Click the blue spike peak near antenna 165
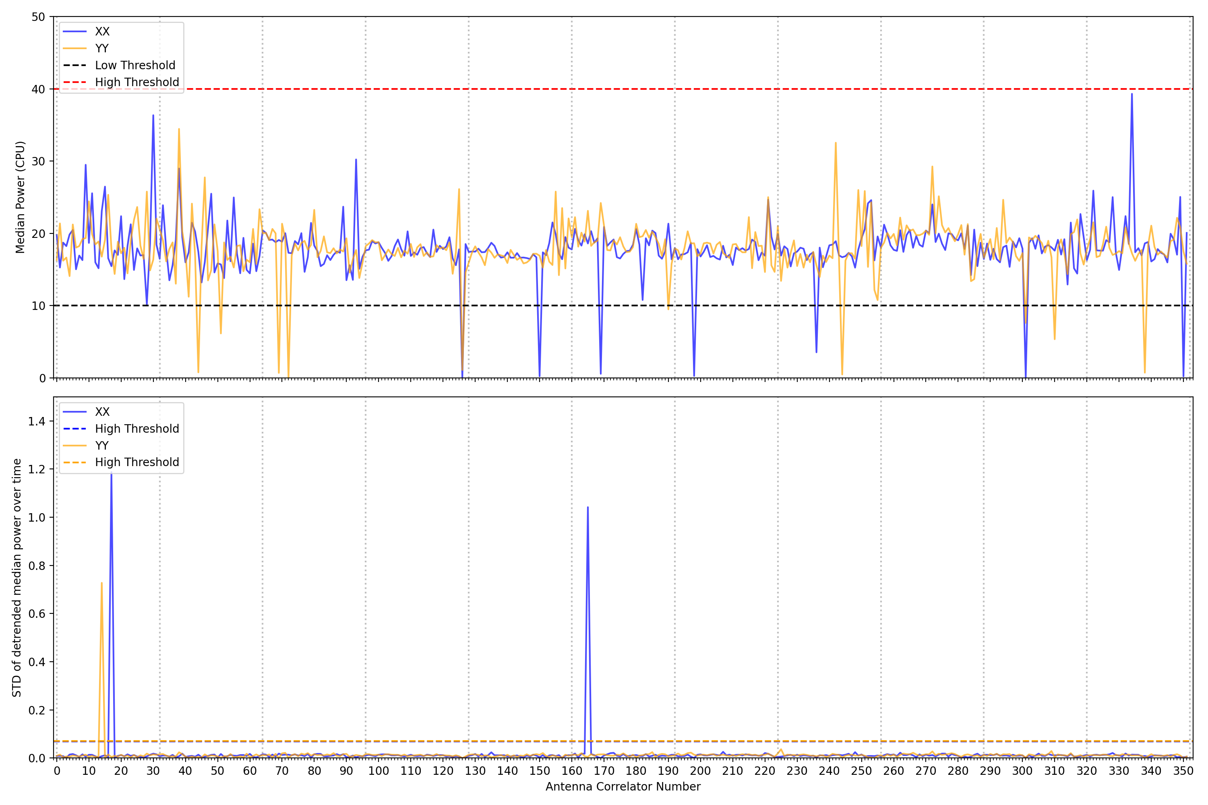The width and height of the screenshot is (1208, 805). click(587, 508)
